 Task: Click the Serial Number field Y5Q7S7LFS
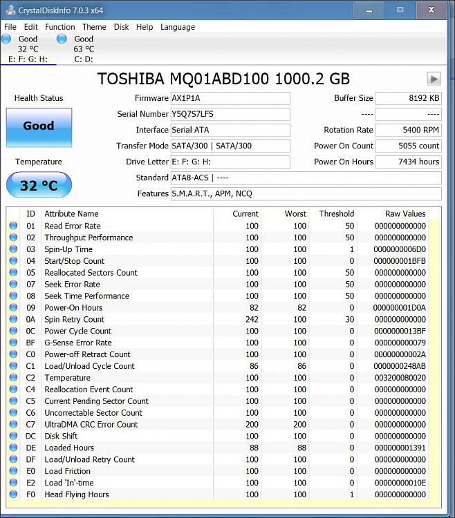[230, 114]
